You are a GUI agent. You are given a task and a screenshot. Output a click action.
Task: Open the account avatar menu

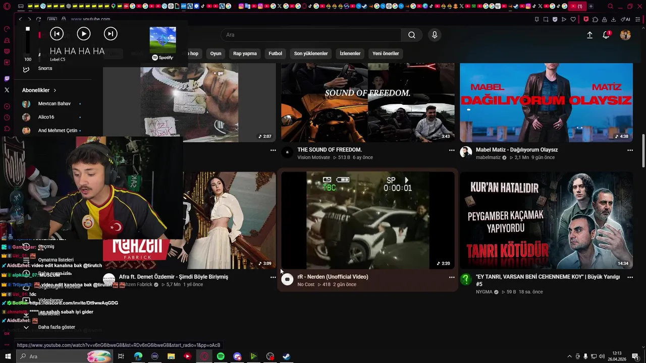coord(625,35)
